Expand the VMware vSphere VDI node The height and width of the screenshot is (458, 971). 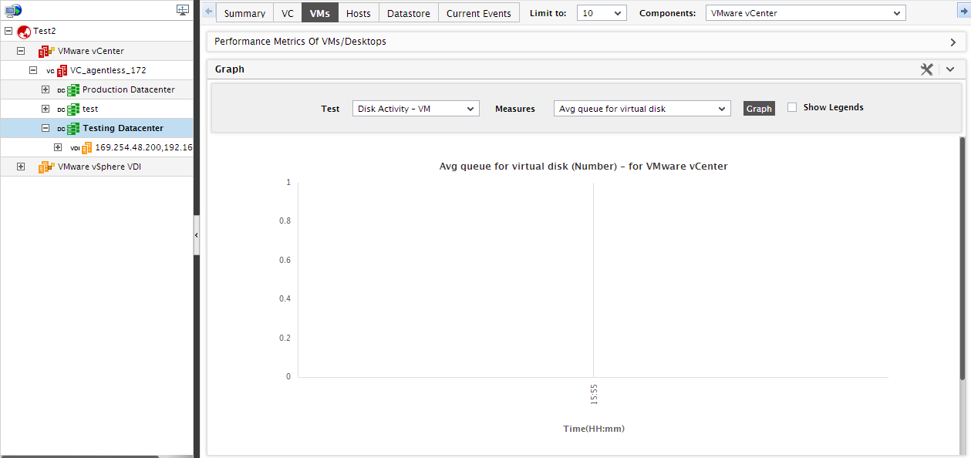[21, 167]
